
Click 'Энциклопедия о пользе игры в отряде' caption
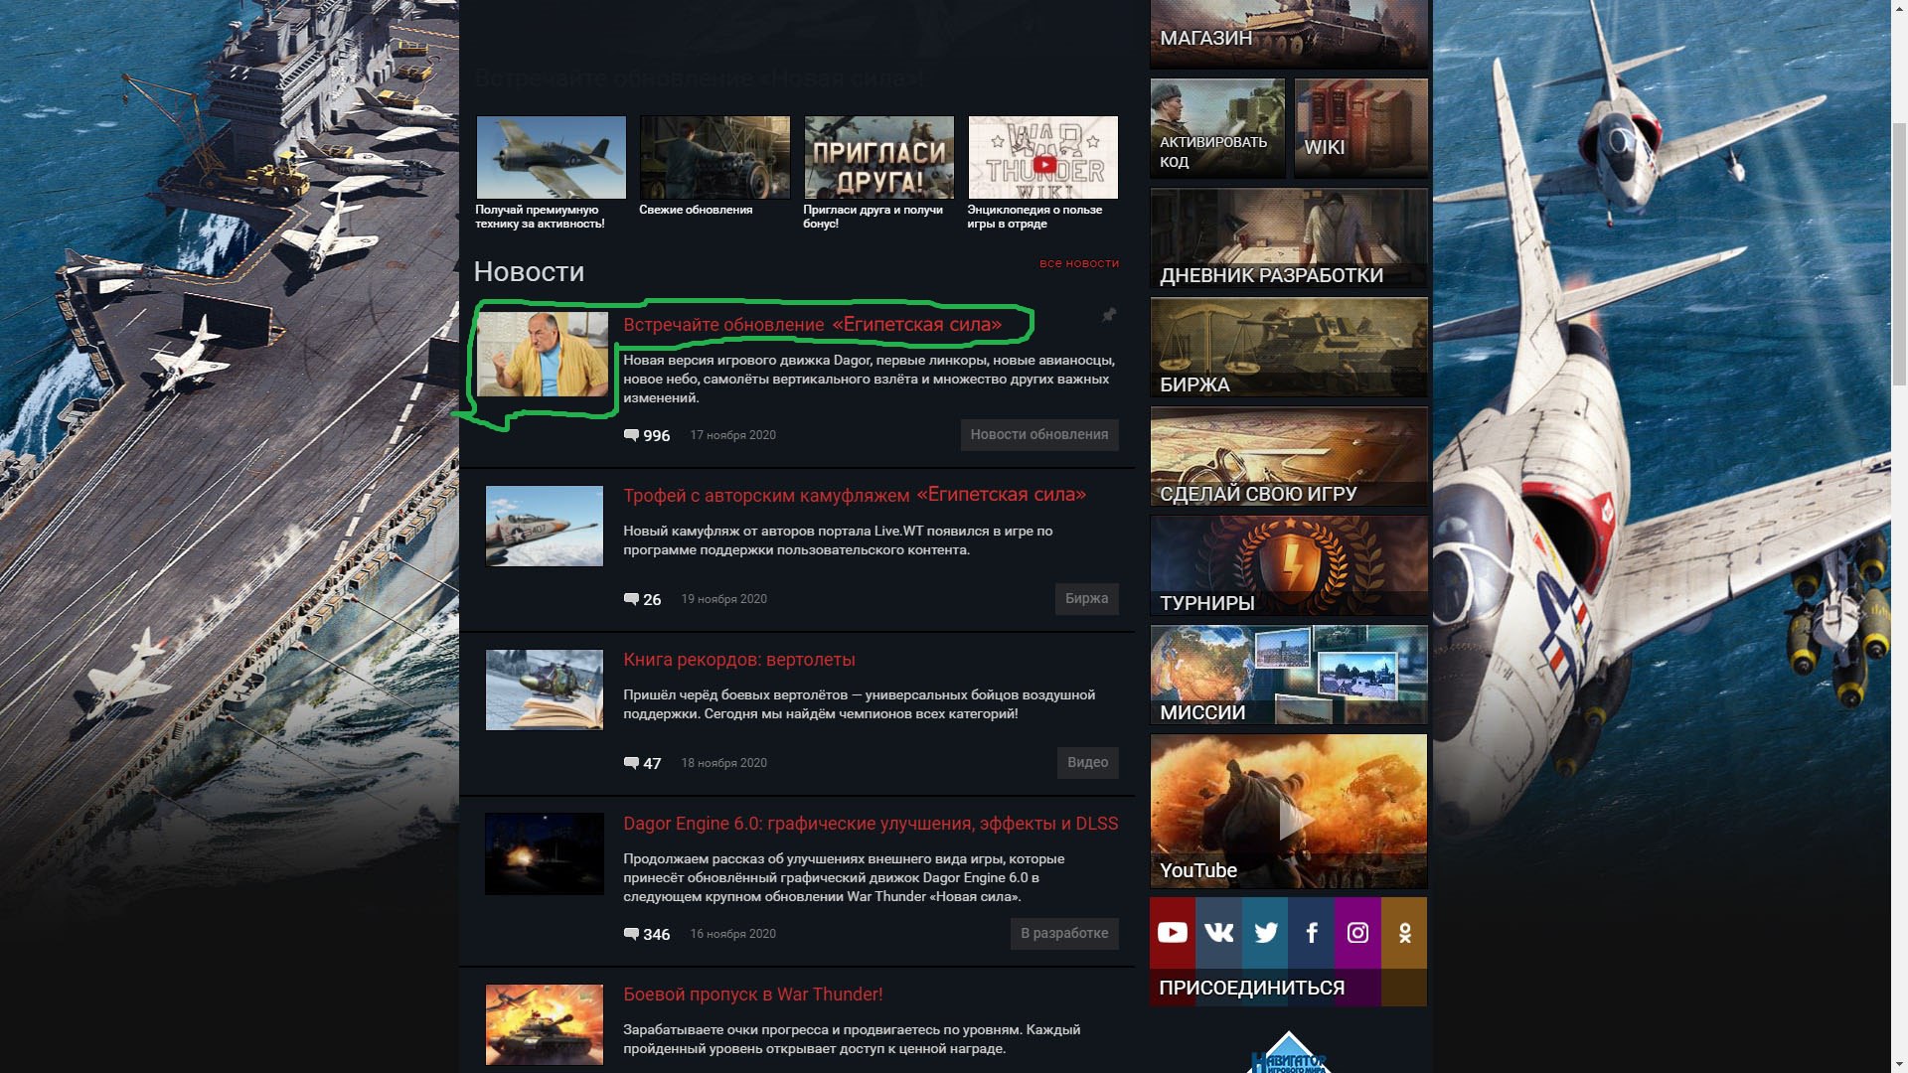pyautogui.click(x=1034, y=217)
